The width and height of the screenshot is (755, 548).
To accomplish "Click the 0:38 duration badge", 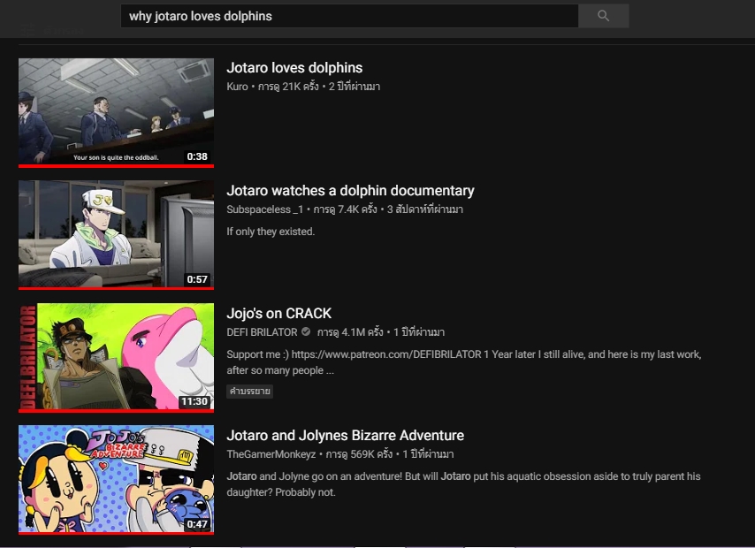I will 197,156.
